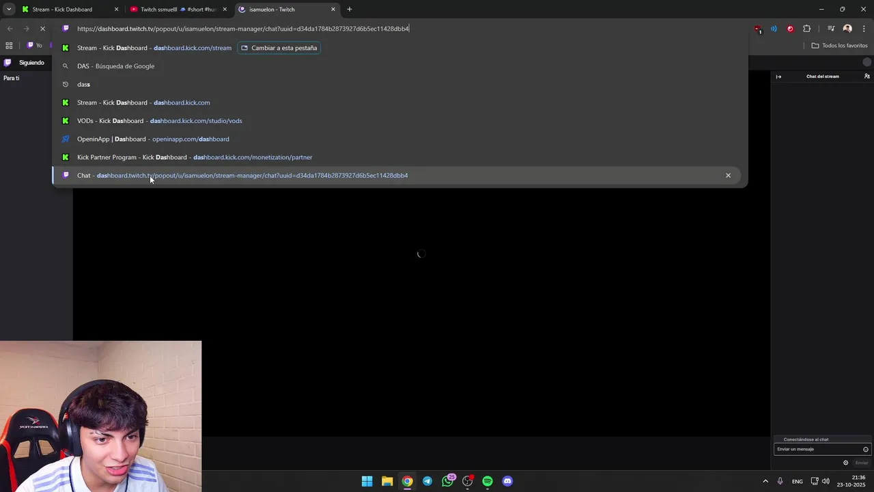This screenshot has height=492, width=874.
Task: Open WhatsApp from the taskbar
Action: tap(447, 481)
